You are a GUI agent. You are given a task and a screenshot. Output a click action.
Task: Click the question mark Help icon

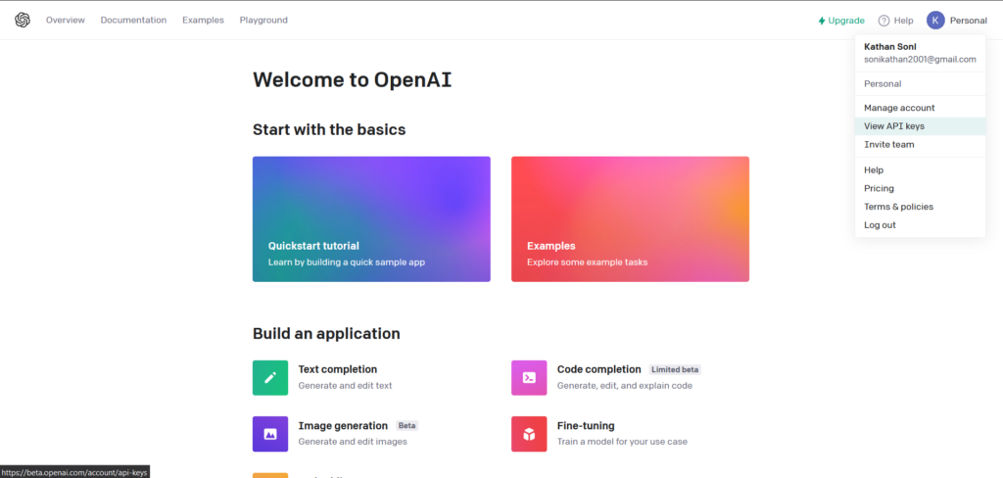tap(884, 21)
